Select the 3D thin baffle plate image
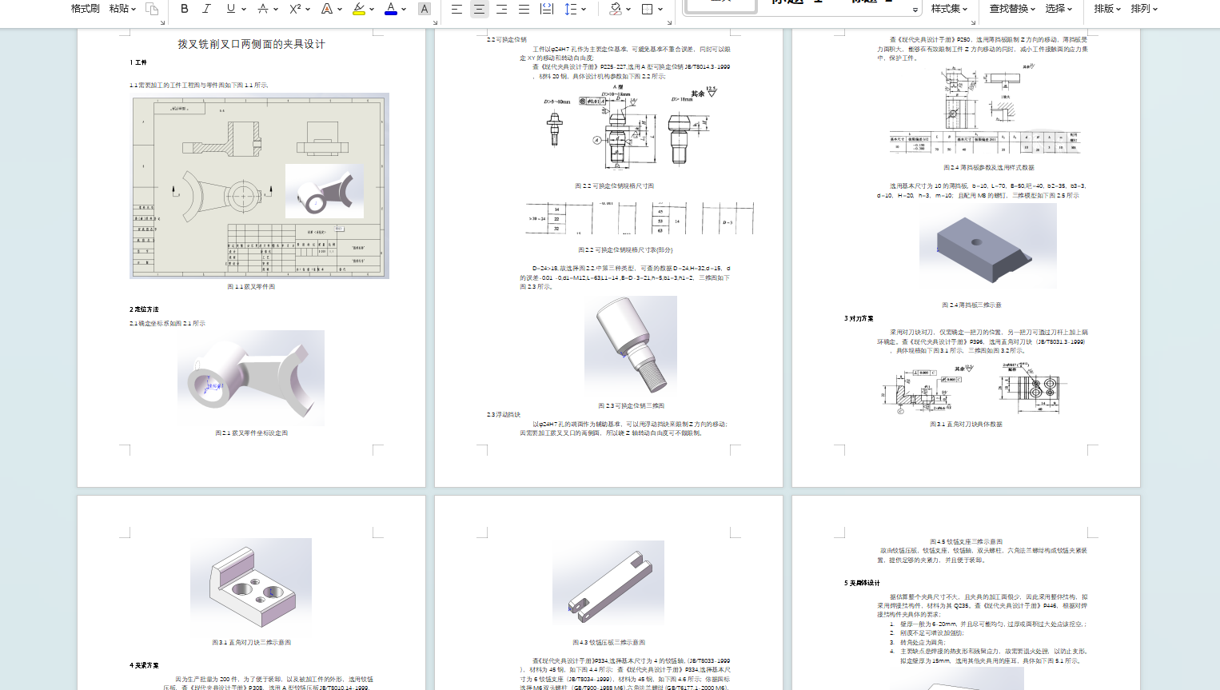 987,246
